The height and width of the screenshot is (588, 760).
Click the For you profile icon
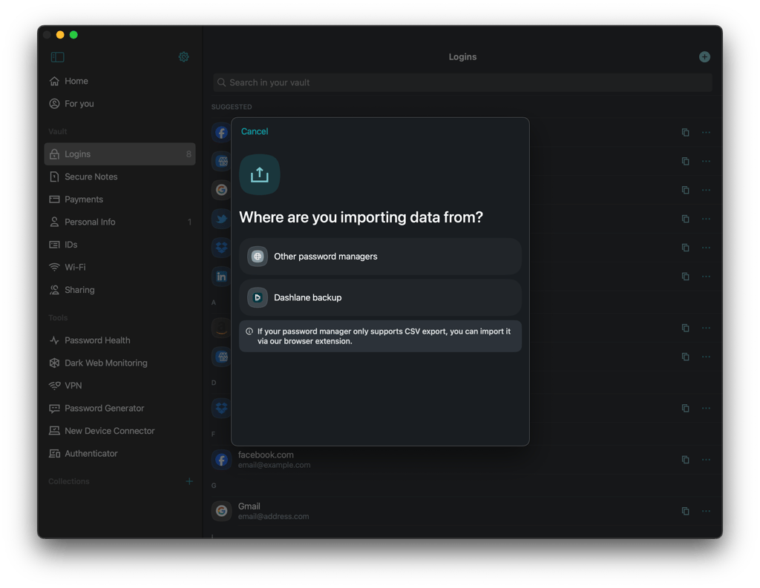[54, 104]
